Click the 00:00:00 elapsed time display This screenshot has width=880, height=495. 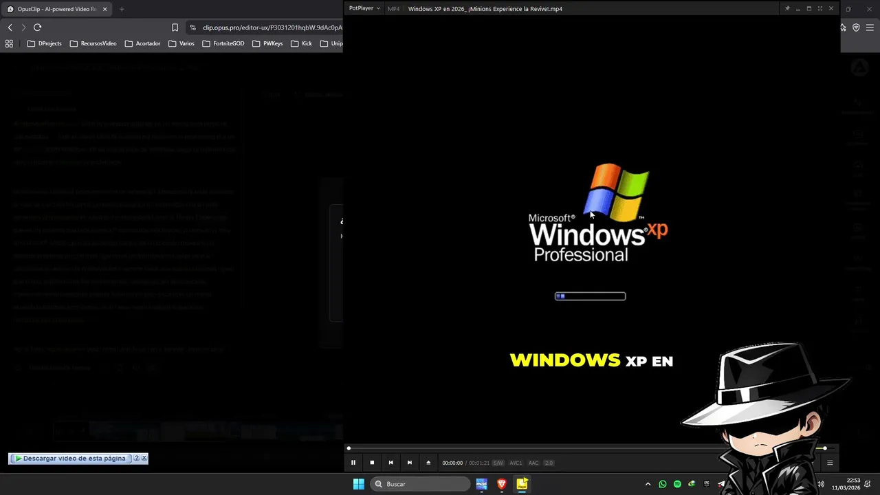pos(452,463)
